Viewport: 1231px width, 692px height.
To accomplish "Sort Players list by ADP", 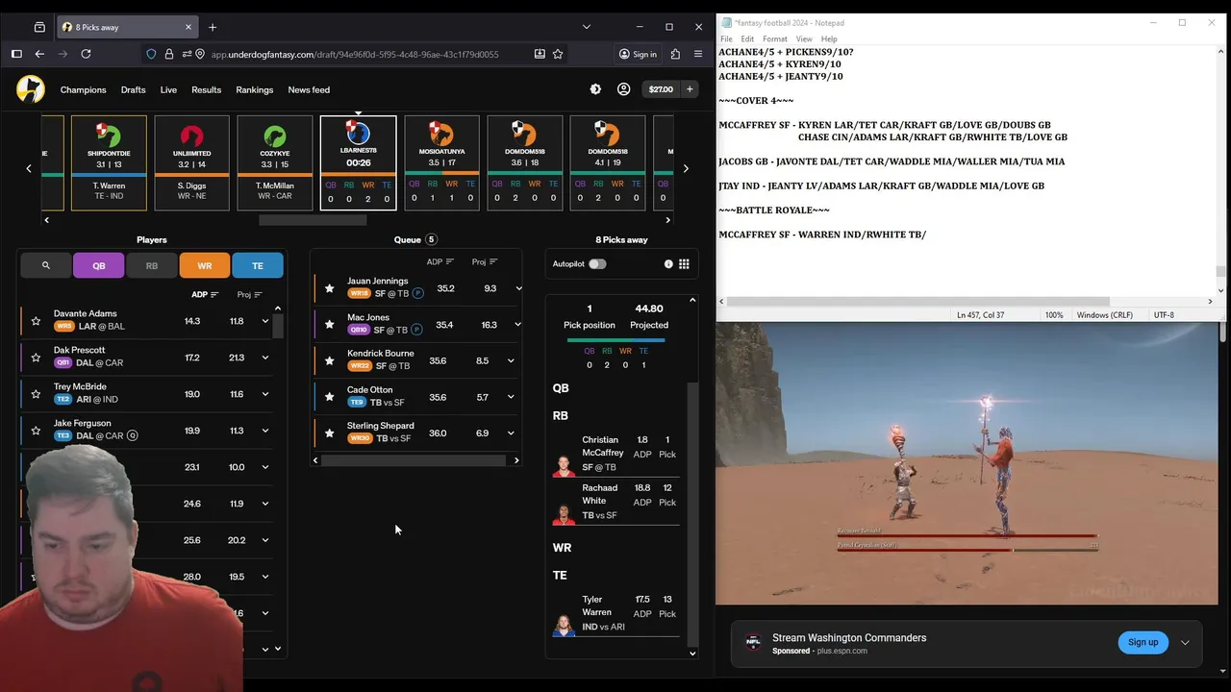I will (x=205, y=295).
